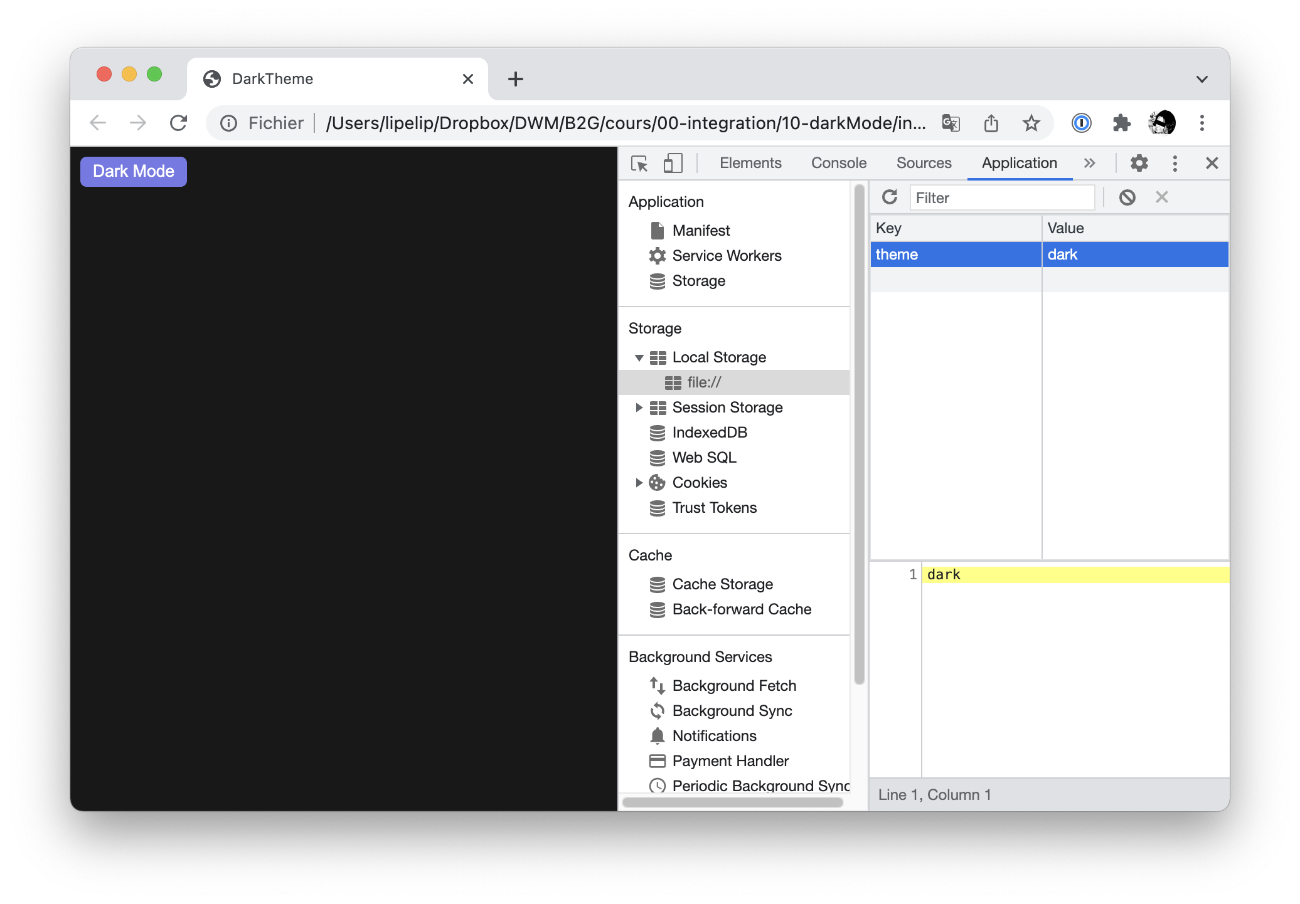This screenshot has height=904, width=1300.
Task: Click the share page icon
Action: point(991,123)
